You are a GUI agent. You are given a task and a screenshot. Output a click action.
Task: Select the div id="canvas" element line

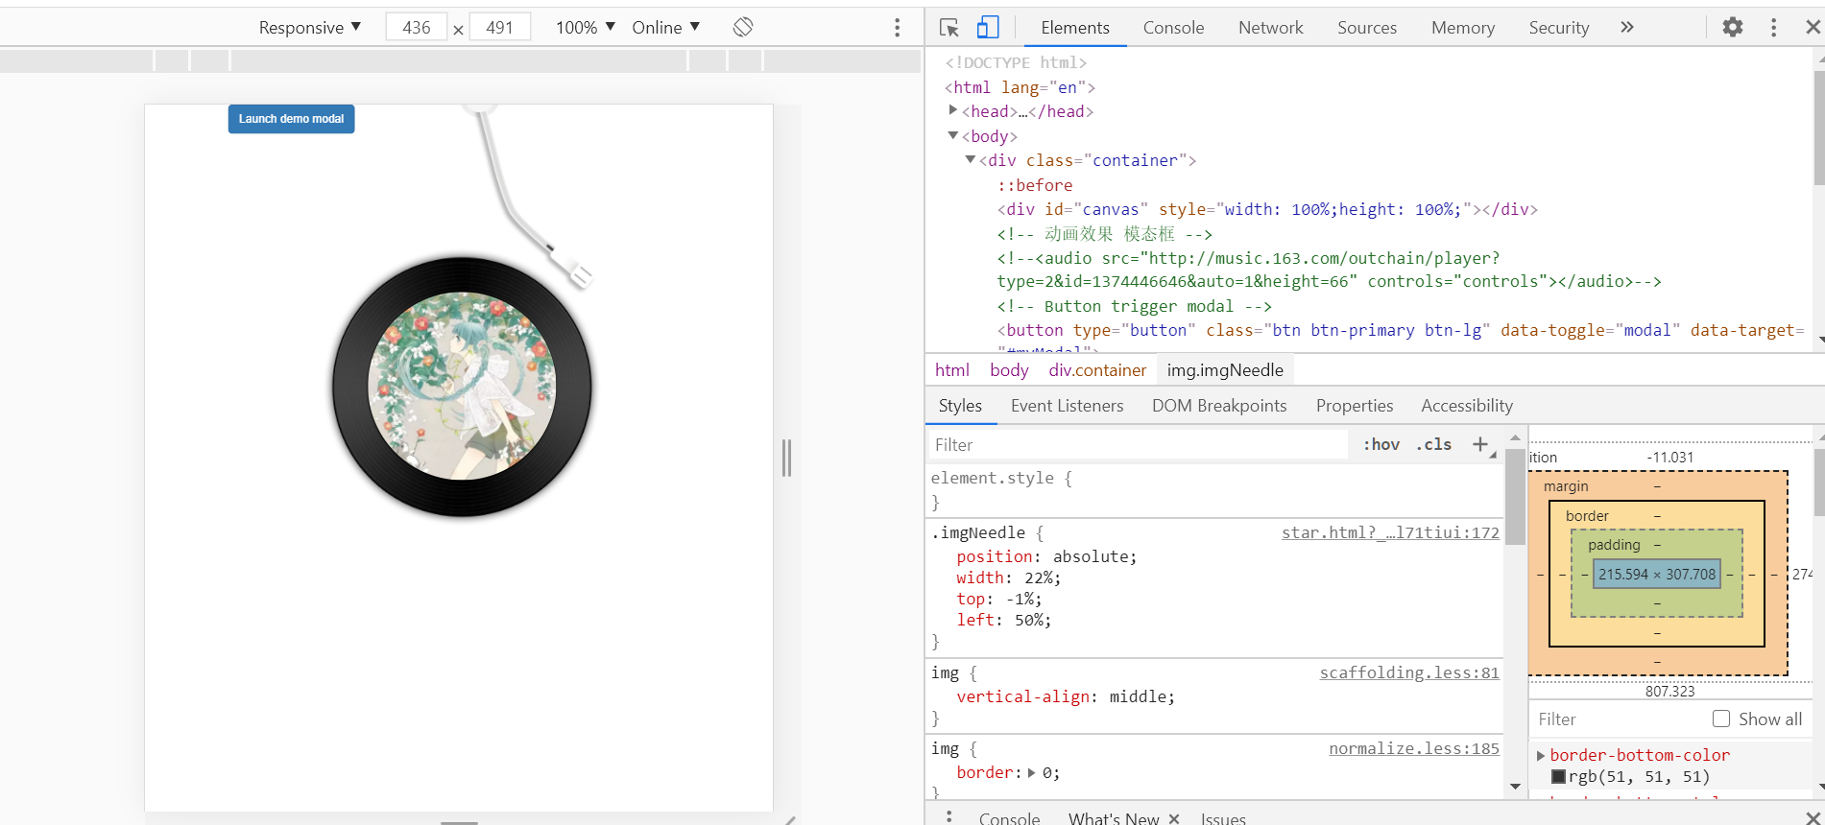(x=1266, y=209)
